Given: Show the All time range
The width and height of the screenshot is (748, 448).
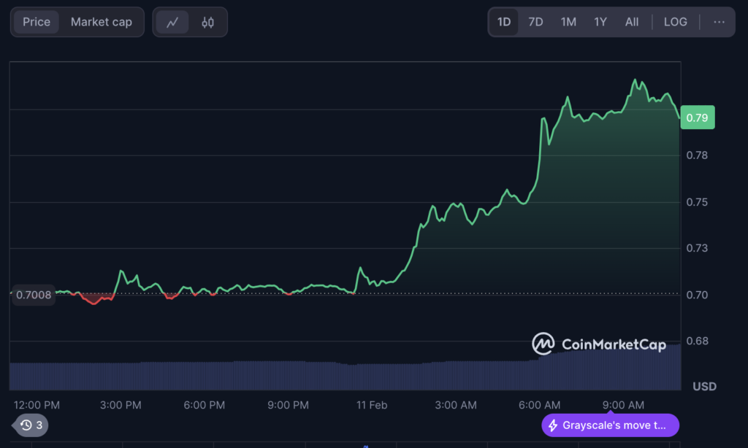Looking at the screenshot, I should 632,22.
